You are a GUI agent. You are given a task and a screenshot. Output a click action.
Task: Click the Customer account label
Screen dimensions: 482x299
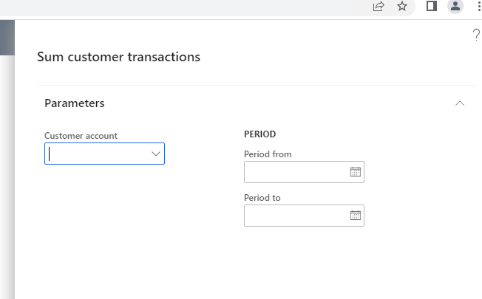[x=81, y=136]
